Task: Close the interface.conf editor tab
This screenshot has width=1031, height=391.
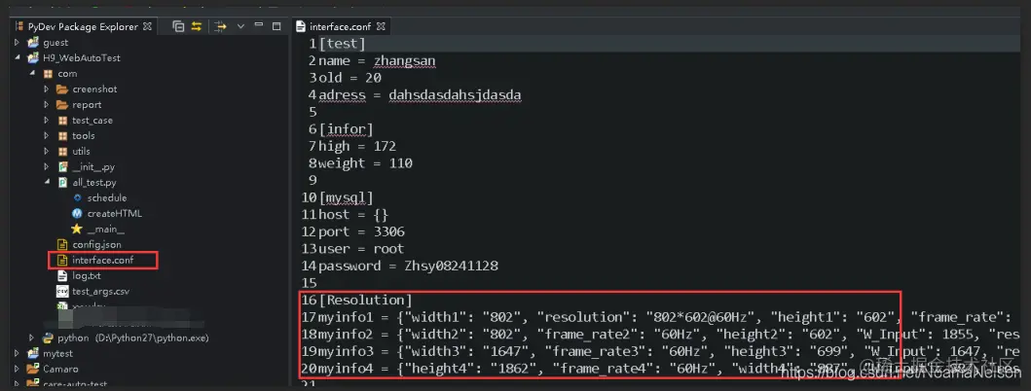Action: [x=381, y=27]
